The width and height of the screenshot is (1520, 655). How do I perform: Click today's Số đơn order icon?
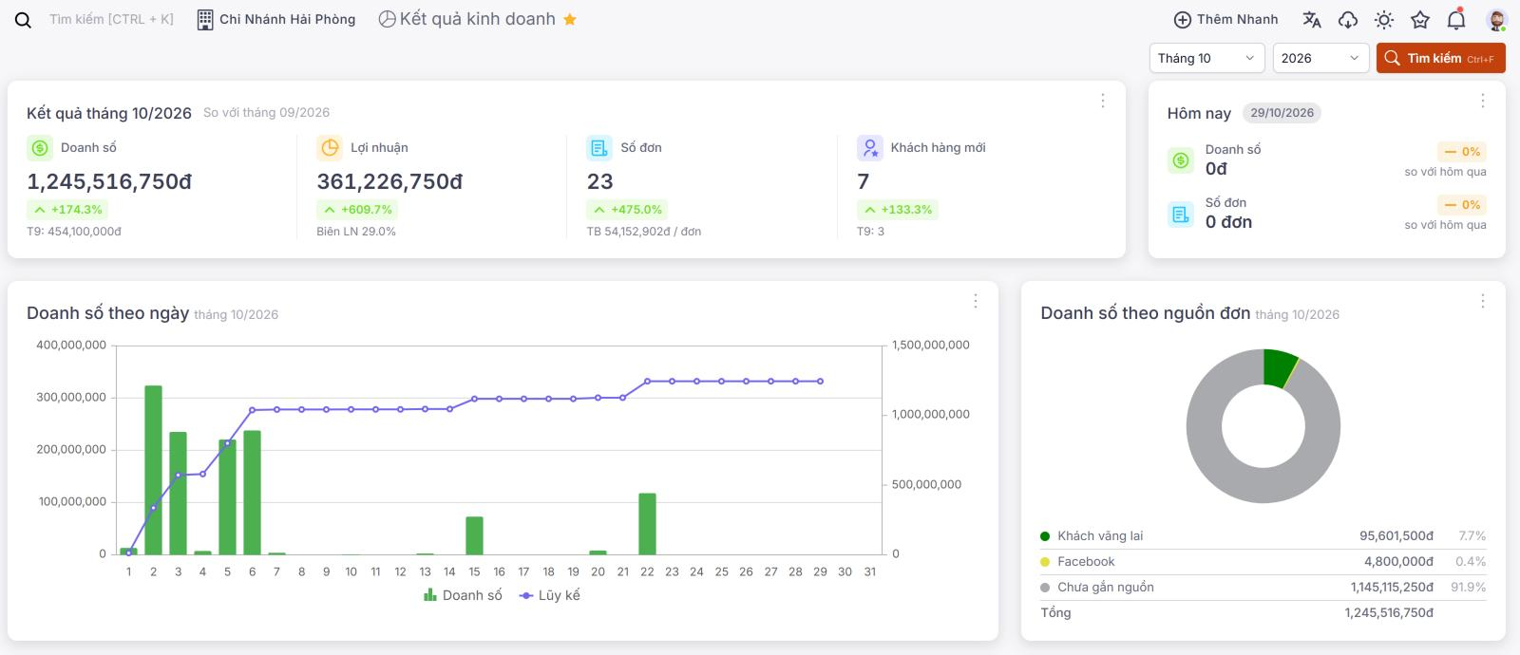pyautogui.click(x=1181, y=214)
